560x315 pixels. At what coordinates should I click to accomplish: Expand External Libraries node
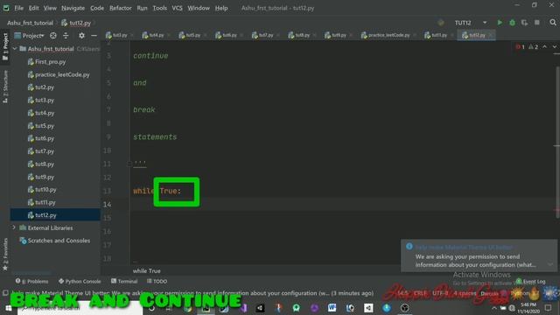pyautogui.click(x=14, y=227)
